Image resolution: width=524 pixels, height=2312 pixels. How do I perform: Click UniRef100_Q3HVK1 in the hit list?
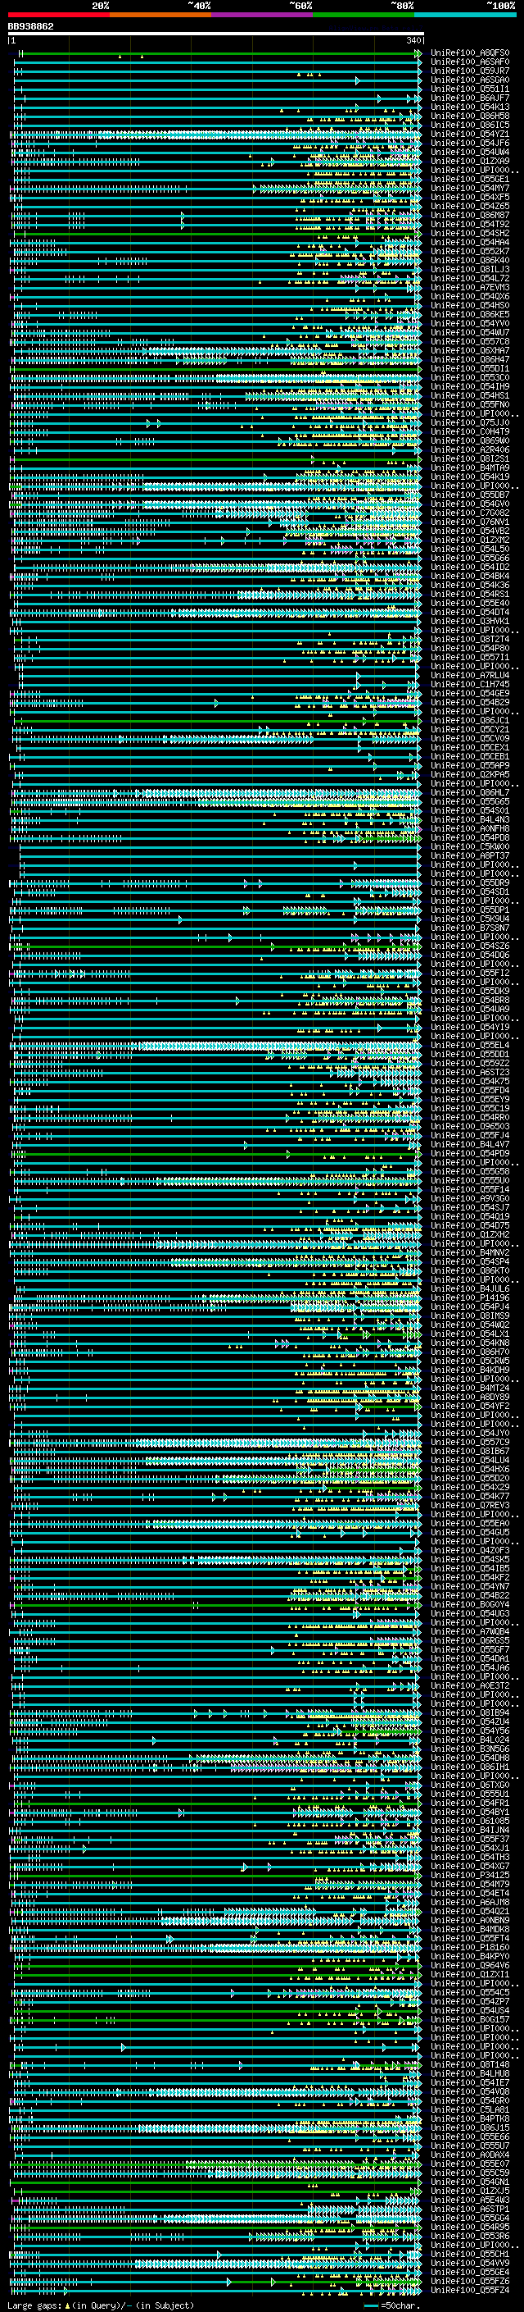[470, 620]
